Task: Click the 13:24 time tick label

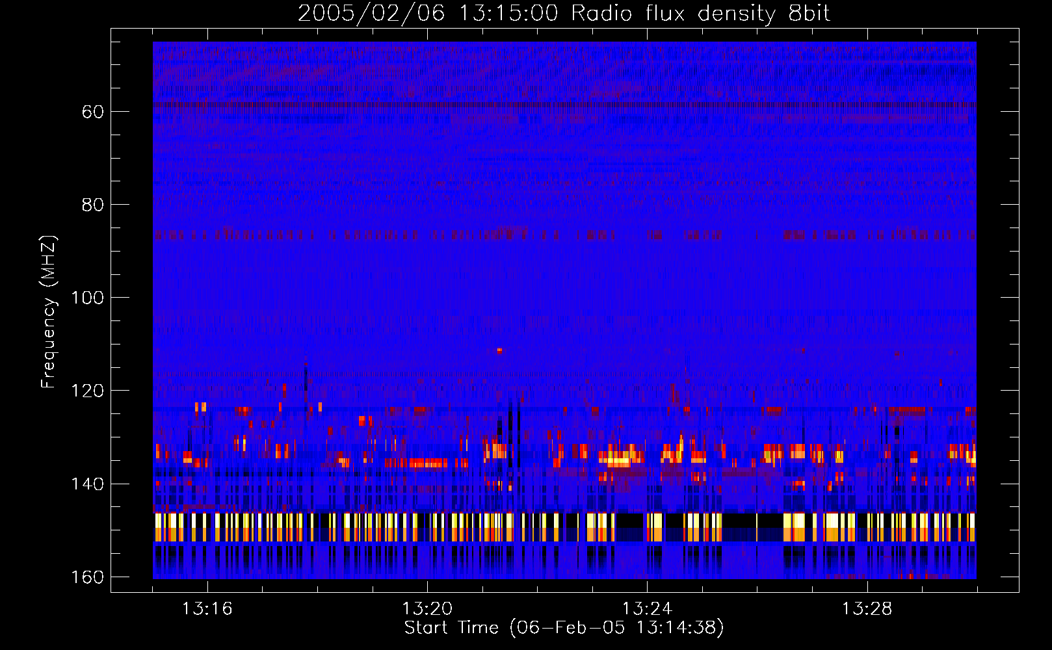Action: (648, 609)
